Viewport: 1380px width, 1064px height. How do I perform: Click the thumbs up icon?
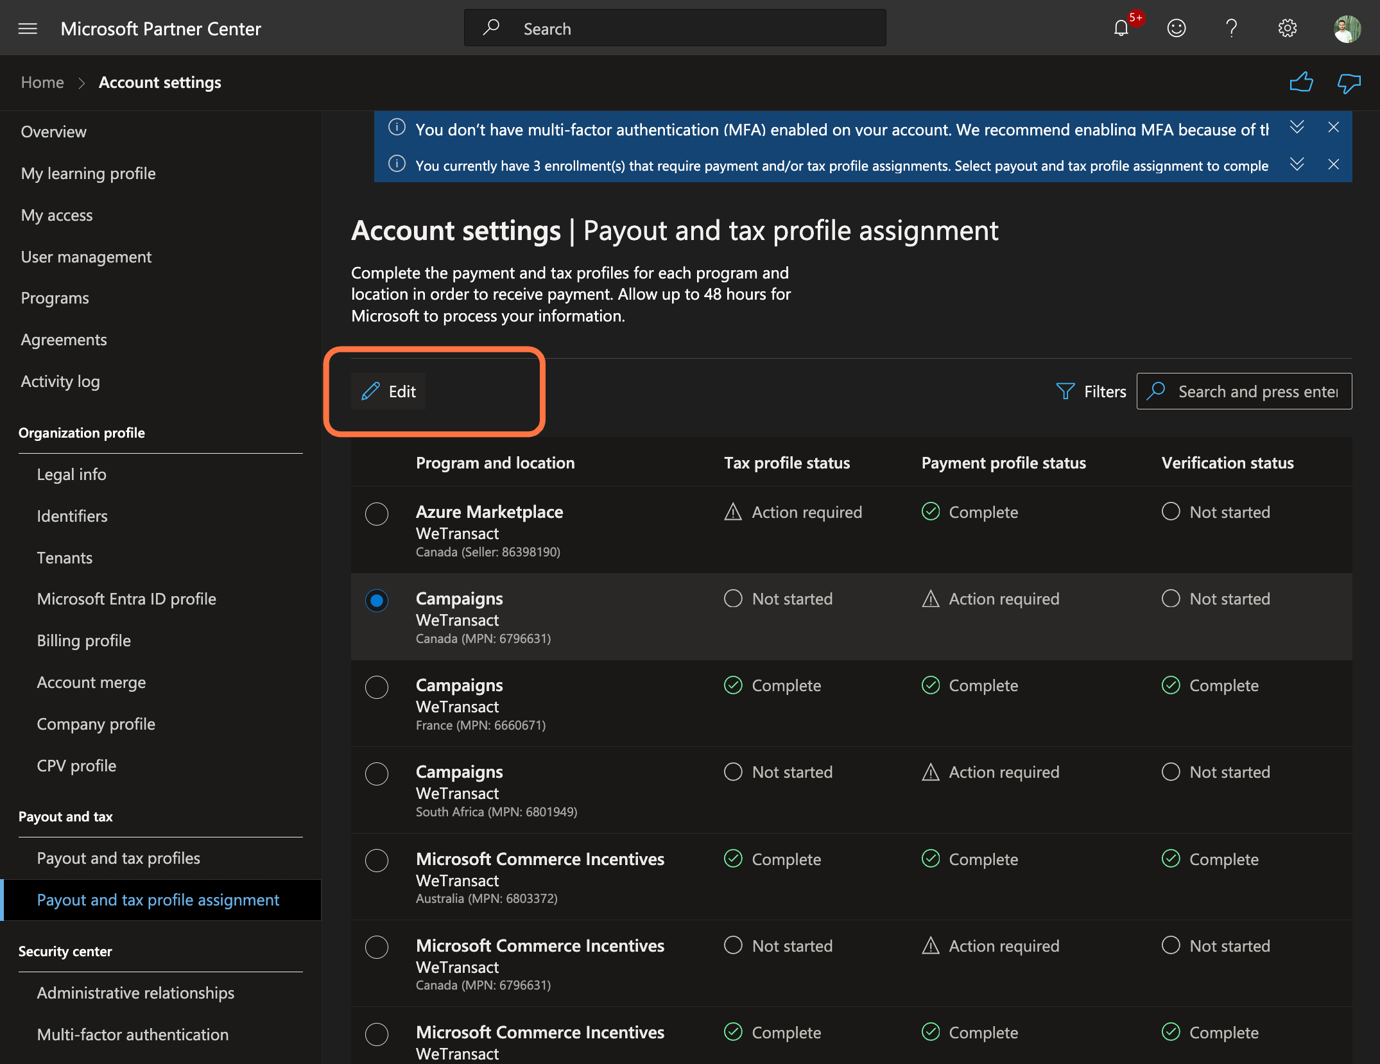tap(1301, 83)
